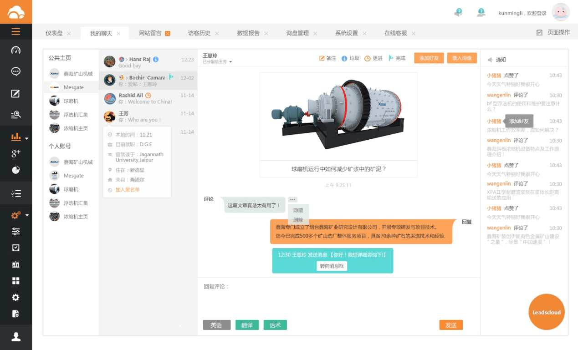Expand the arrow beside the orange gears icon
This screenshot has height=350, width=578.
(x=27, y=215)
